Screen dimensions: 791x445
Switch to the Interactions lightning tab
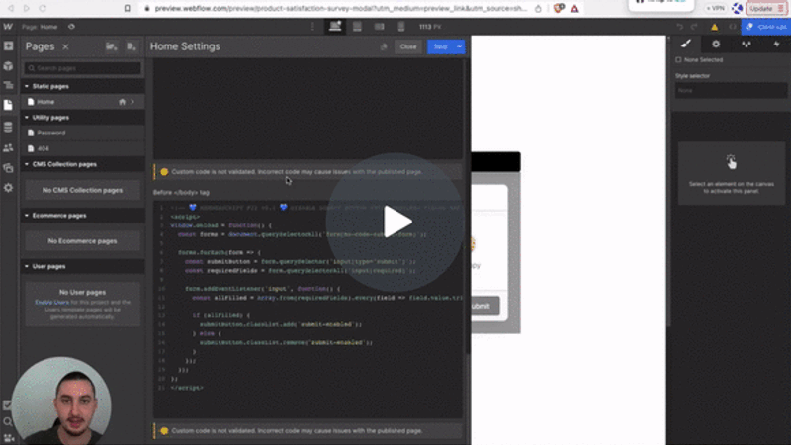(x=776, y=44)
